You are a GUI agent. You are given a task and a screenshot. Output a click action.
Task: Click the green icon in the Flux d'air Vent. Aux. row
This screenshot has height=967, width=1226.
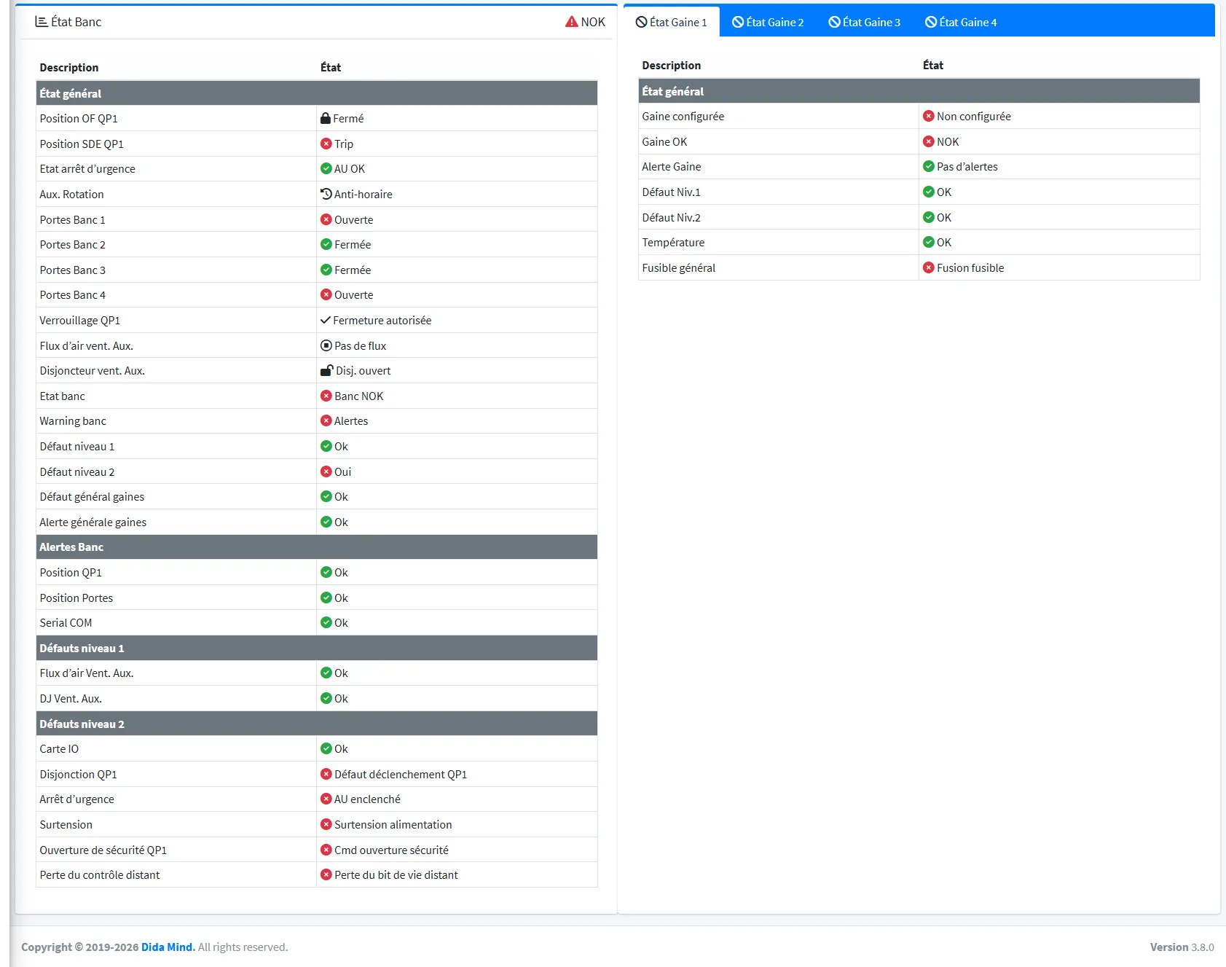326,673
